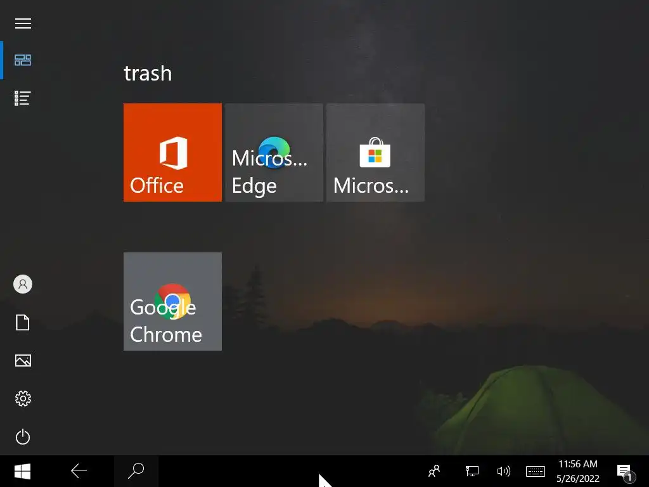Switch to All apps list view

pyautogui.click(x=23, y=98)
